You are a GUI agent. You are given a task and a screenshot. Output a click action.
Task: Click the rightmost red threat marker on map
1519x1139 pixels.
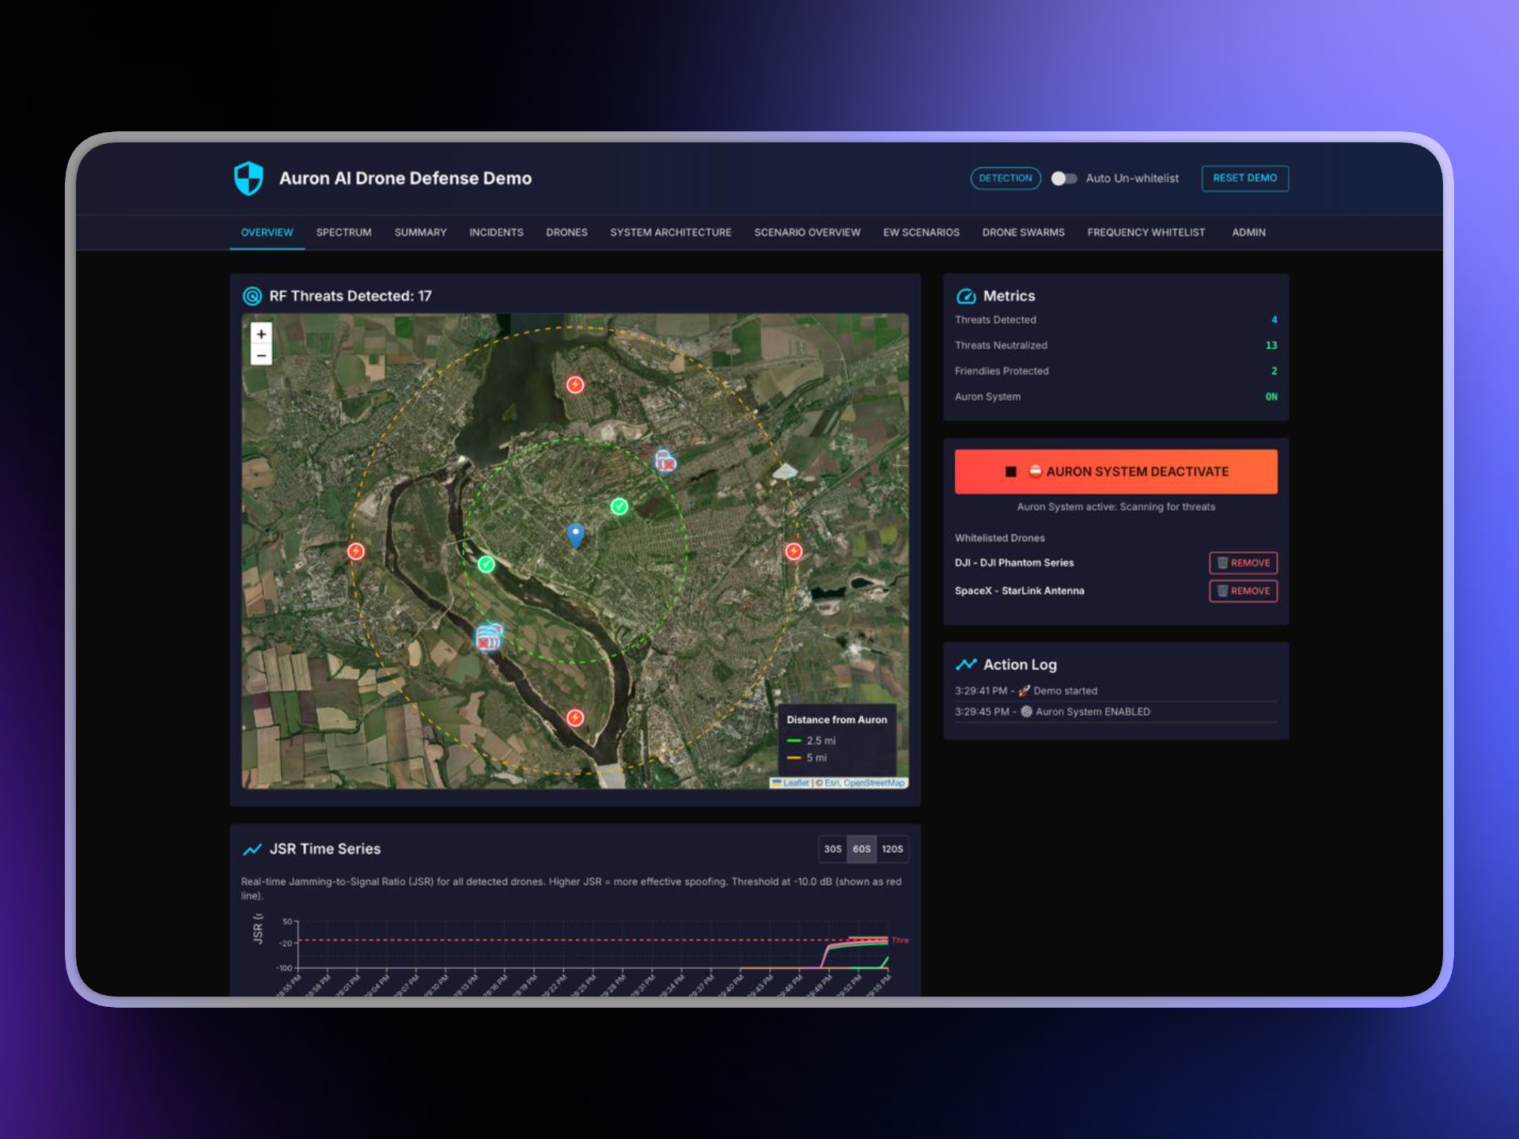click(794, 551)
